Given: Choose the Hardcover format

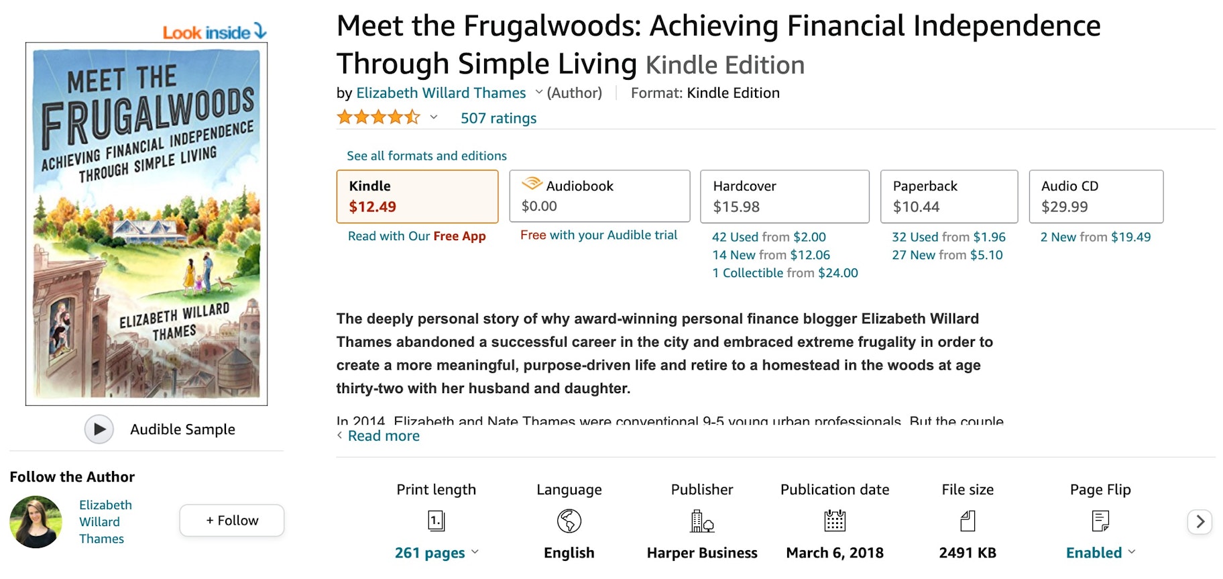Looking at the screenshot, I should [784, 196].
